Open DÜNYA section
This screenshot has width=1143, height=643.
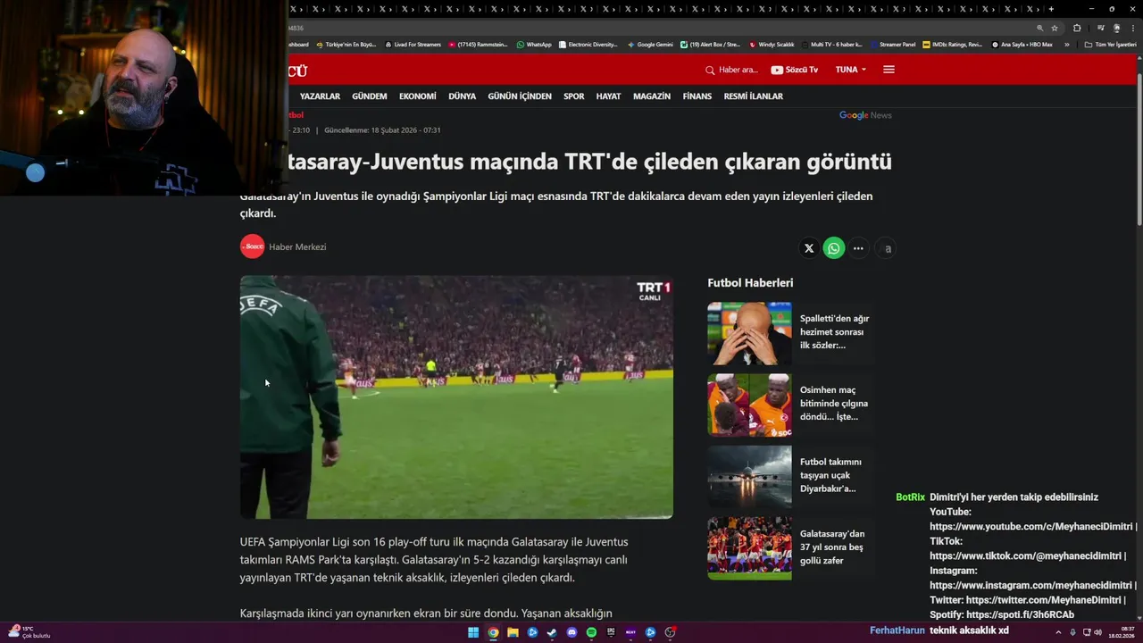point(463,96)
